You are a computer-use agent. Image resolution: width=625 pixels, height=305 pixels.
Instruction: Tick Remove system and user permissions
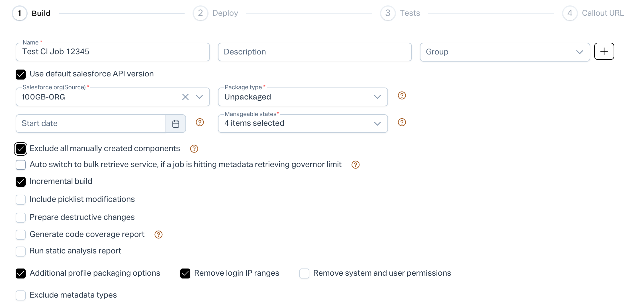click(304, 273)
